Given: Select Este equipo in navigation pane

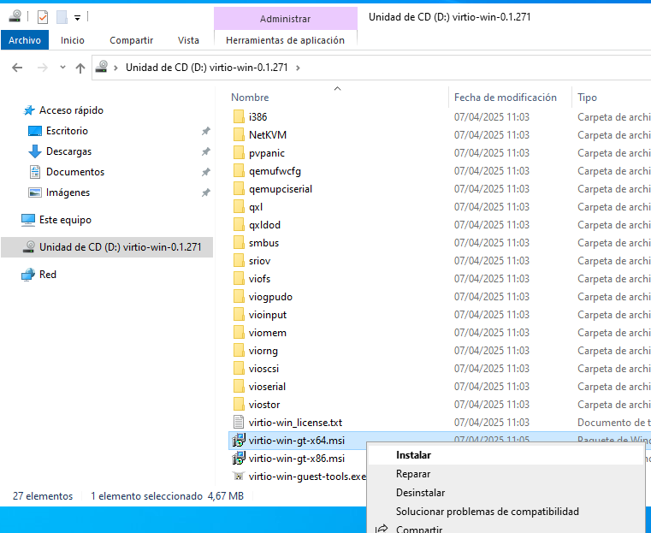Looking at the screenshot, I should 65,220.
